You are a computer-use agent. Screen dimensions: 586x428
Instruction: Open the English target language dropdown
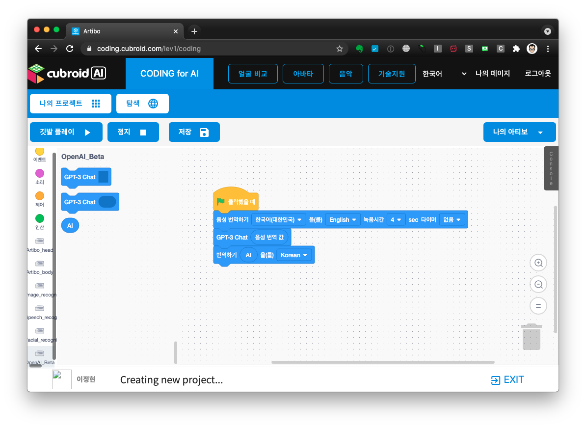coord(343,220)
